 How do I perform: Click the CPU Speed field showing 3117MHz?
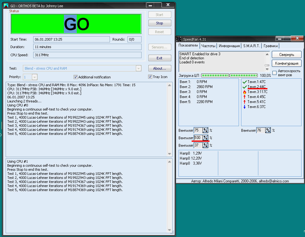click(87, 55)
